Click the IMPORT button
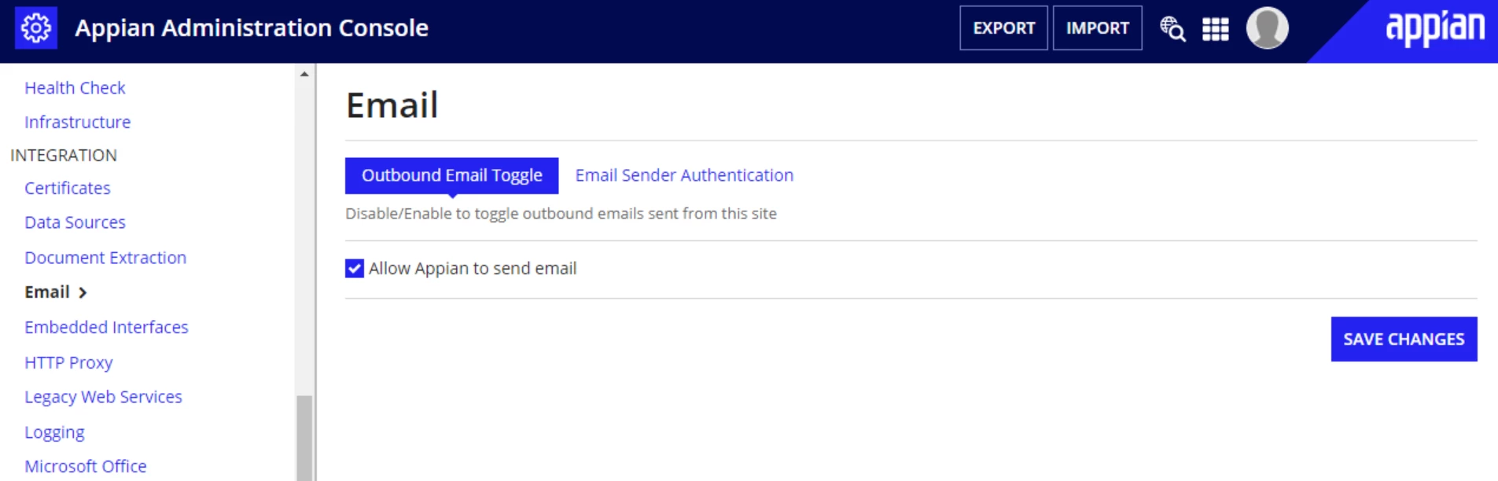The image size is (1498, 481). pyautogui.click(x=1097, y=28)
